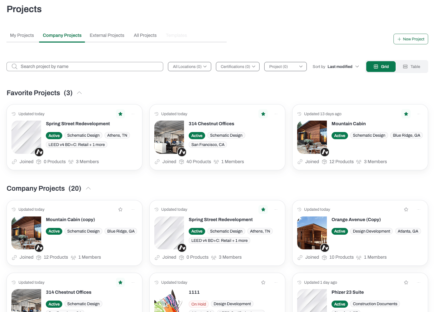This screenshot has height=312, width=440.
Task: Switch to Table view
Action: pos(412,67)
